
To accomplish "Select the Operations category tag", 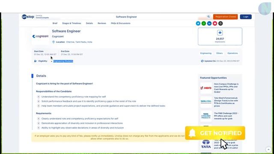I will pos(232,53).
